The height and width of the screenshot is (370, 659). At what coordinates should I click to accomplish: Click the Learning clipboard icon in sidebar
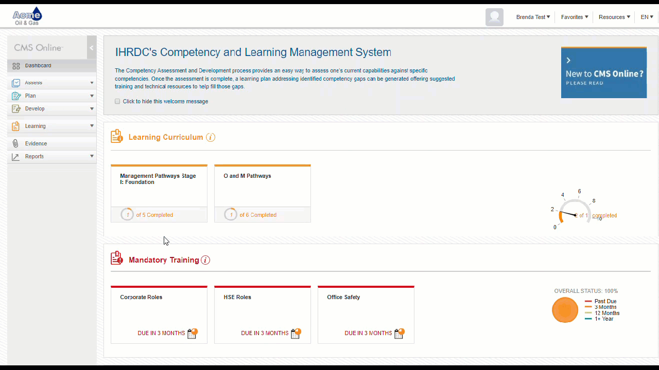click(x=16, y=126)
